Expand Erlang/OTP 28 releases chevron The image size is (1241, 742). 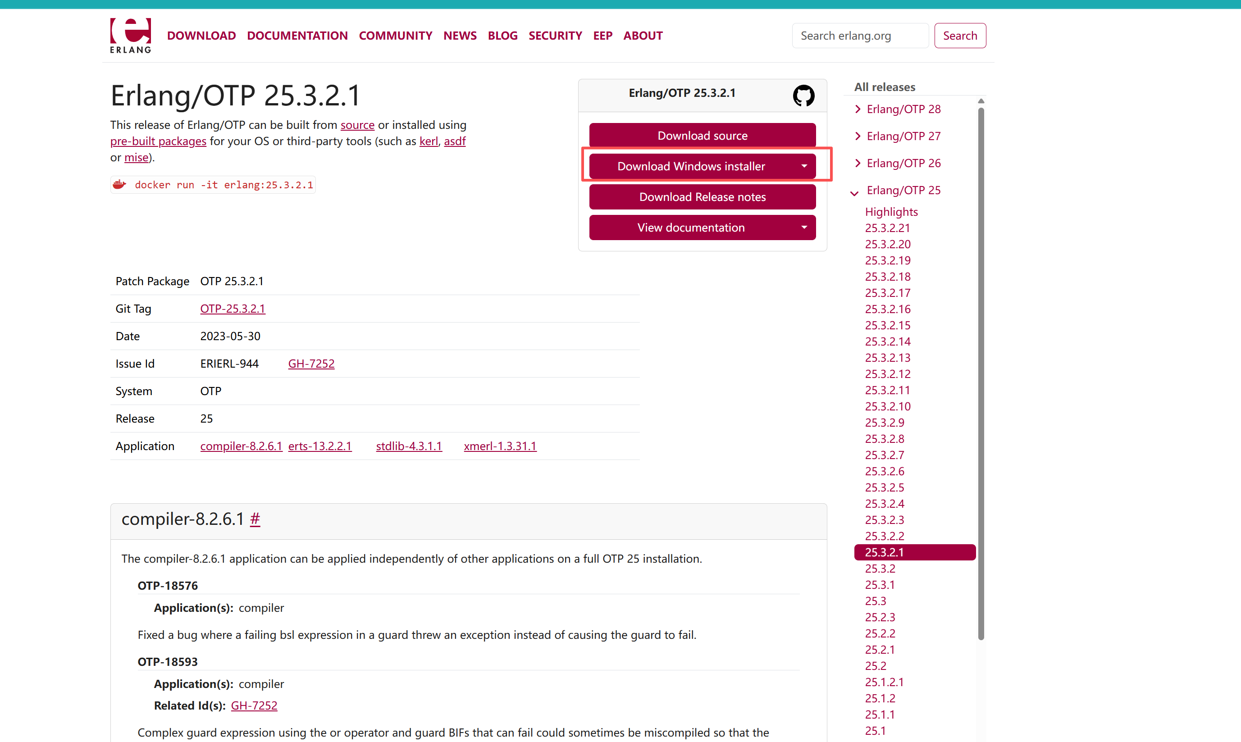pyautogui.click(x=858, y=109)
